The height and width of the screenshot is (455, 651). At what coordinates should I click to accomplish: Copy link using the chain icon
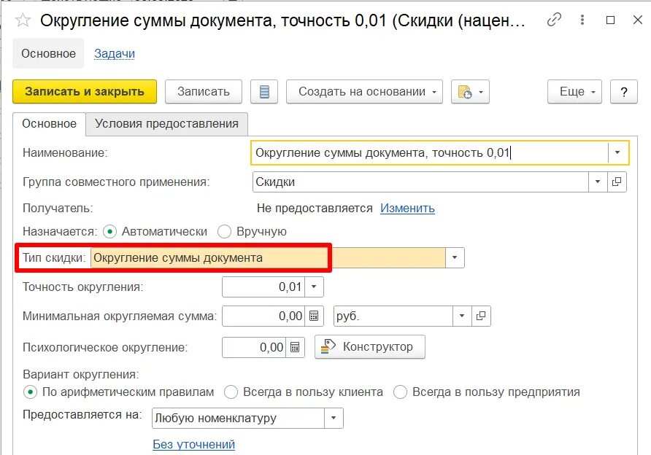pyautogui.click(x=554, y=20)
